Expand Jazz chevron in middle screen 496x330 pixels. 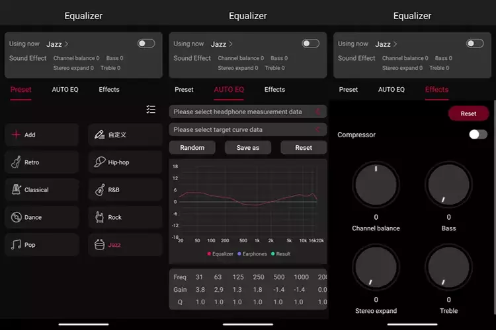coord(231,44)
